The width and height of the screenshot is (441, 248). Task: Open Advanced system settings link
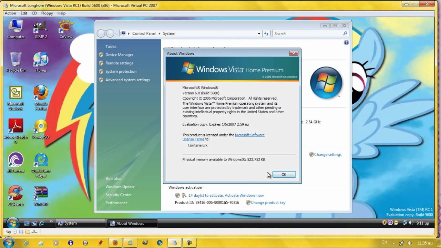(127, 80)
